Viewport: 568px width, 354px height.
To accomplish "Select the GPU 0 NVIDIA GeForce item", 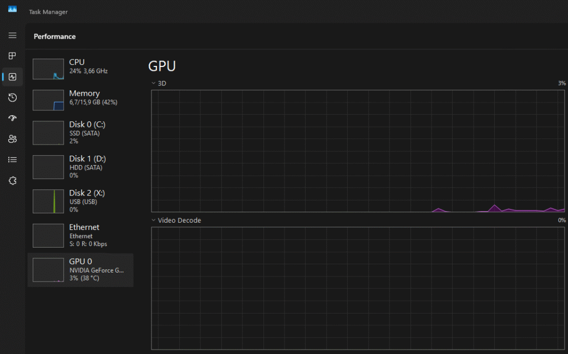I will click(x=80, y=270).
